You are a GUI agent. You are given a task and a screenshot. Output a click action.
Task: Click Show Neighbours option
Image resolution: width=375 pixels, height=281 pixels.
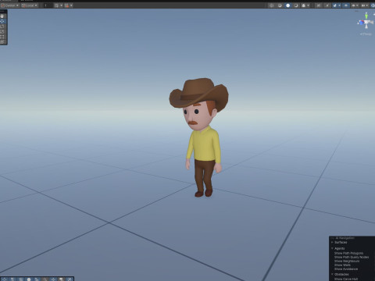pyautogui.click(x=347, y=261)
